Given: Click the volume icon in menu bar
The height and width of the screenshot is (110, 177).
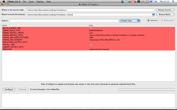Looking at the screenshot, I should [x=151, y=1].
